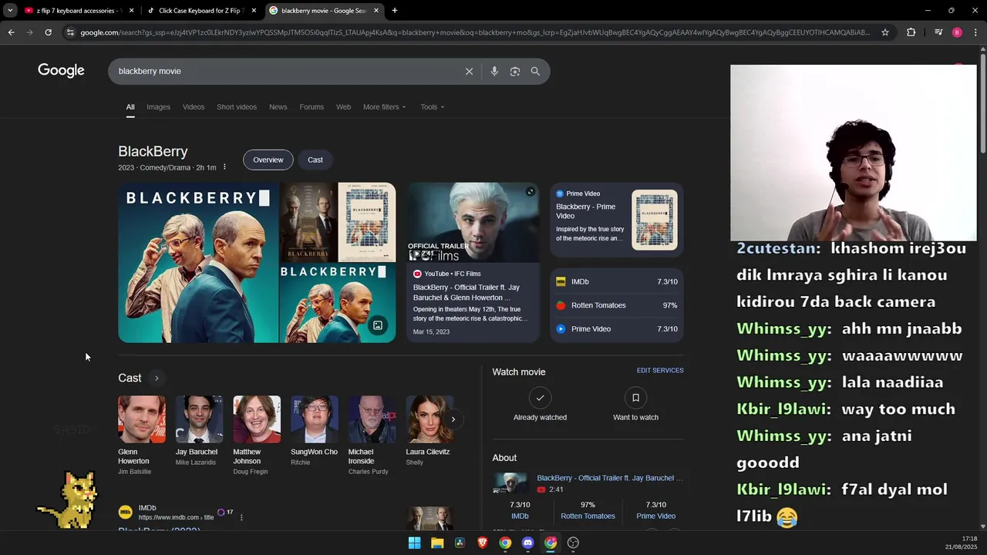This screenshot has height=555, width=987.
Task: Open the large BlackBerry movie poster
Action: point(198,263)
